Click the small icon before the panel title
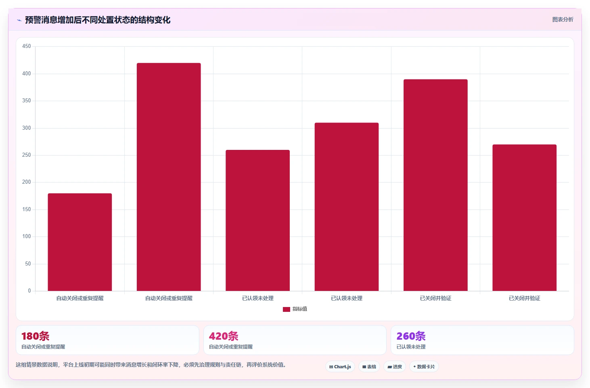Viewport: 590px width, 388px height. pyautogui.click(x=19, y=20)
